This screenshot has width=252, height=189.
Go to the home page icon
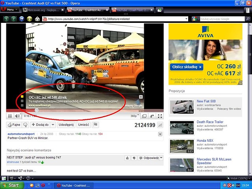(37, 19)
